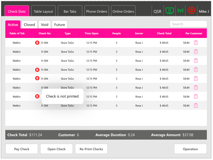The height and width of the screenshot is (160, 213).
Task: Sort by Check Total column header
Action: tap(164, 33)
